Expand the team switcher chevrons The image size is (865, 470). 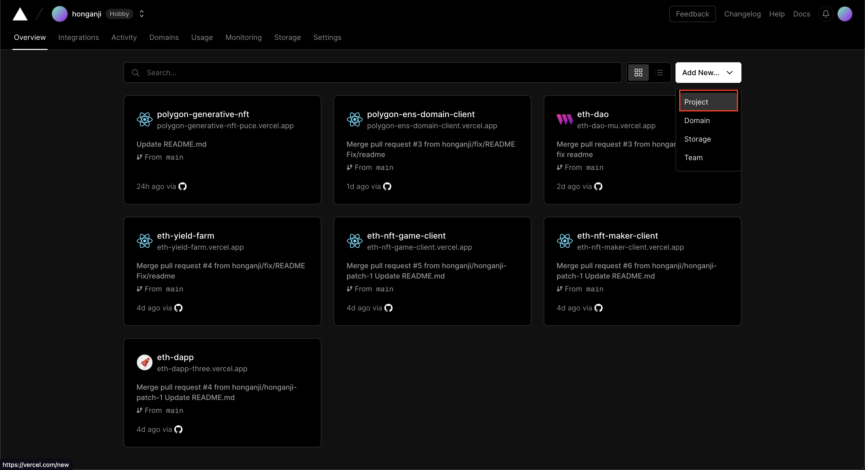point(142,14)
